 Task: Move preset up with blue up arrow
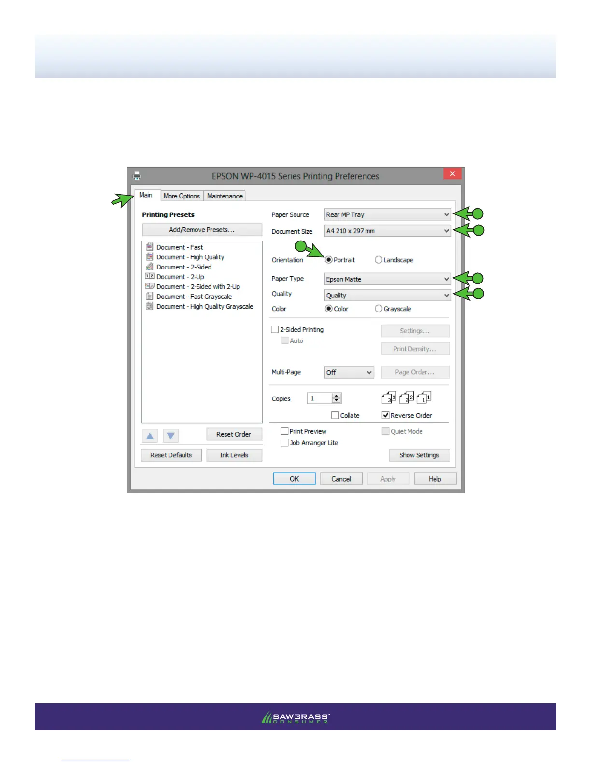coord(150,436)
